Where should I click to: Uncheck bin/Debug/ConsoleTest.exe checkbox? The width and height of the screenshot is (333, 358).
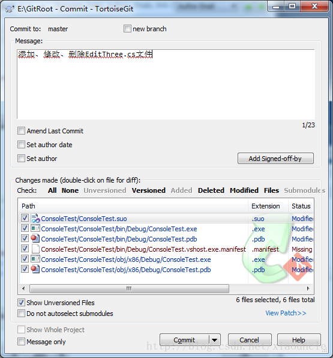(x=25, y=228)
